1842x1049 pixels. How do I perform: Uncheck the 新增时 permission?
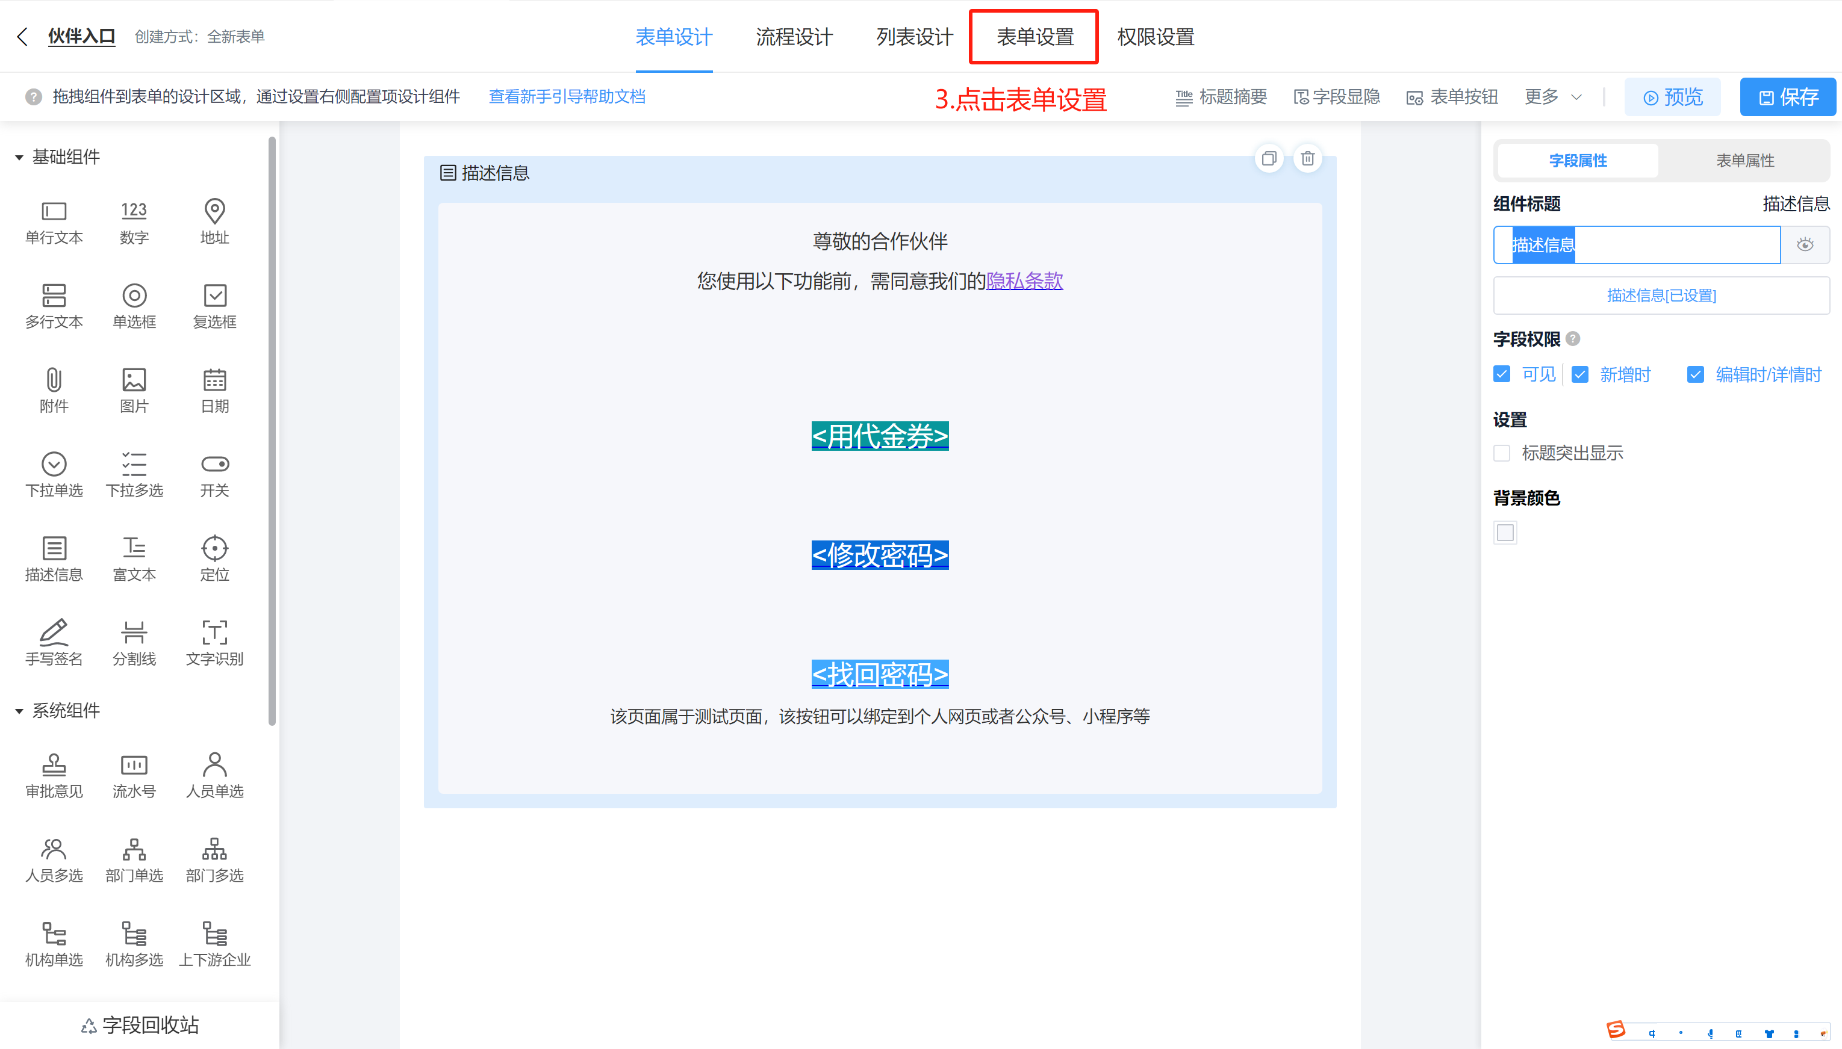1579,374
